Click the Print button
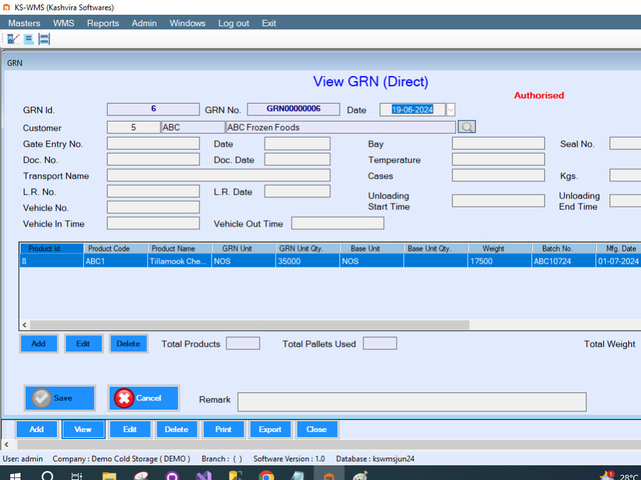 click(x=223, y=429)
